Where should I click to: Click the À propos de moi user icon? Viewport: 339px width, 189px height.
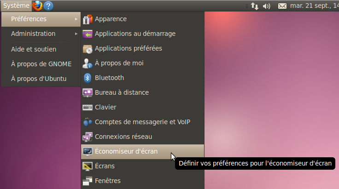point(88,63)
